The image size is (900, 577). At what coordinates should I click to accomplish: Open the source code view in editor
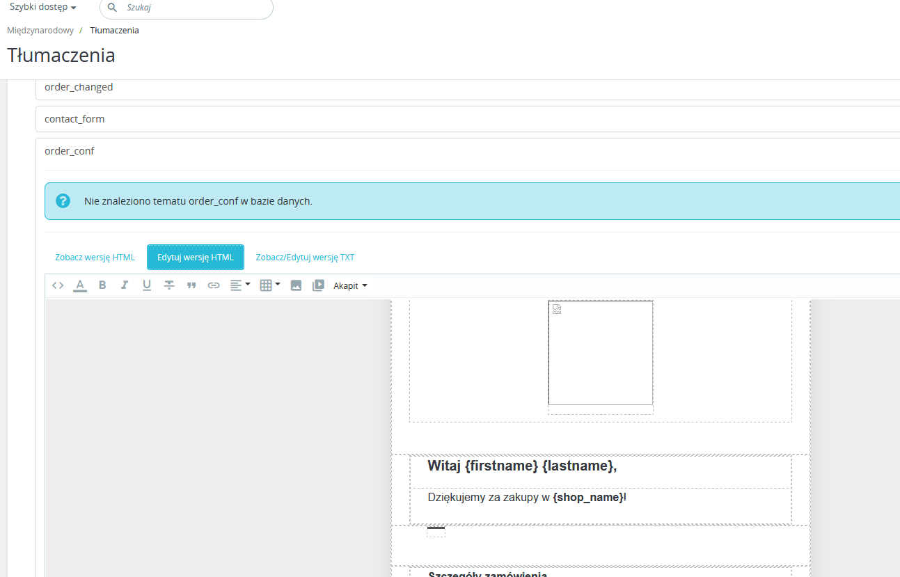pos(58,285)
